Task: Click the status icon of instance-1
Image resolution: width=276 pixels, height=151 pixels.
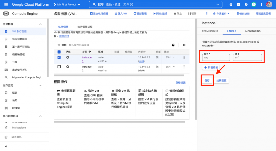Action: (x=68, y=57)
